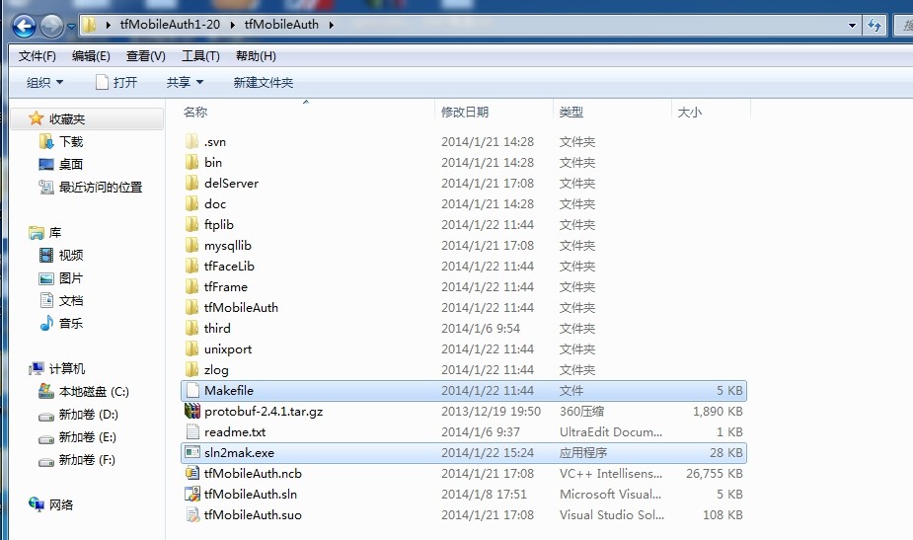The width and height of the screenshot is (913, 540).
Task: Select the bin folder
Action: click(x=203, y=163)
